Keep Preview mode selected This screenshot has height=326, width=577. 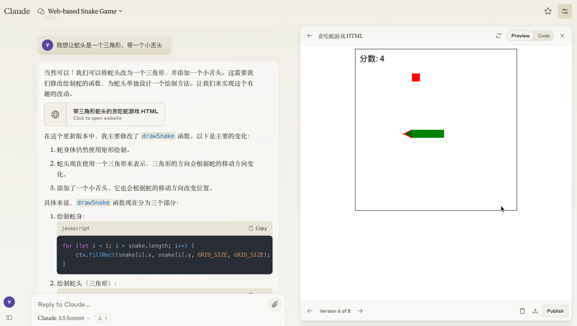[x=520, y=35]
